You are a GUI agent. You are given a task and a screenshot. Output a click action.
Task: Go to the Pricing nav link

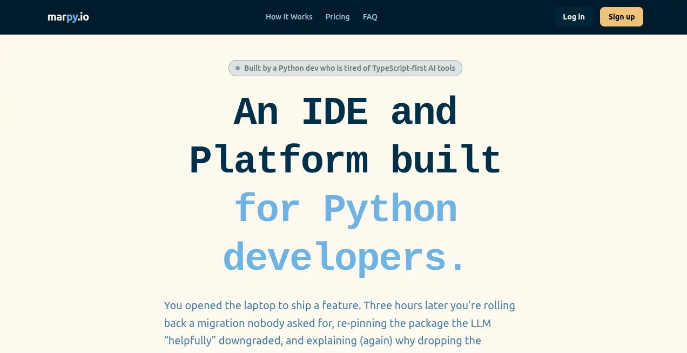click(338, 17)
